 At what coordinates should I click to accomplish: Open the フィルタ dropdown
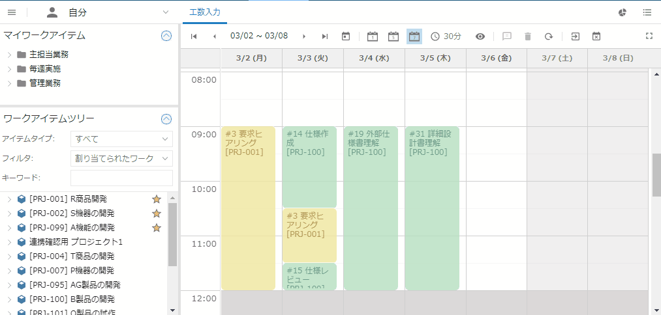tap(121, 158)
